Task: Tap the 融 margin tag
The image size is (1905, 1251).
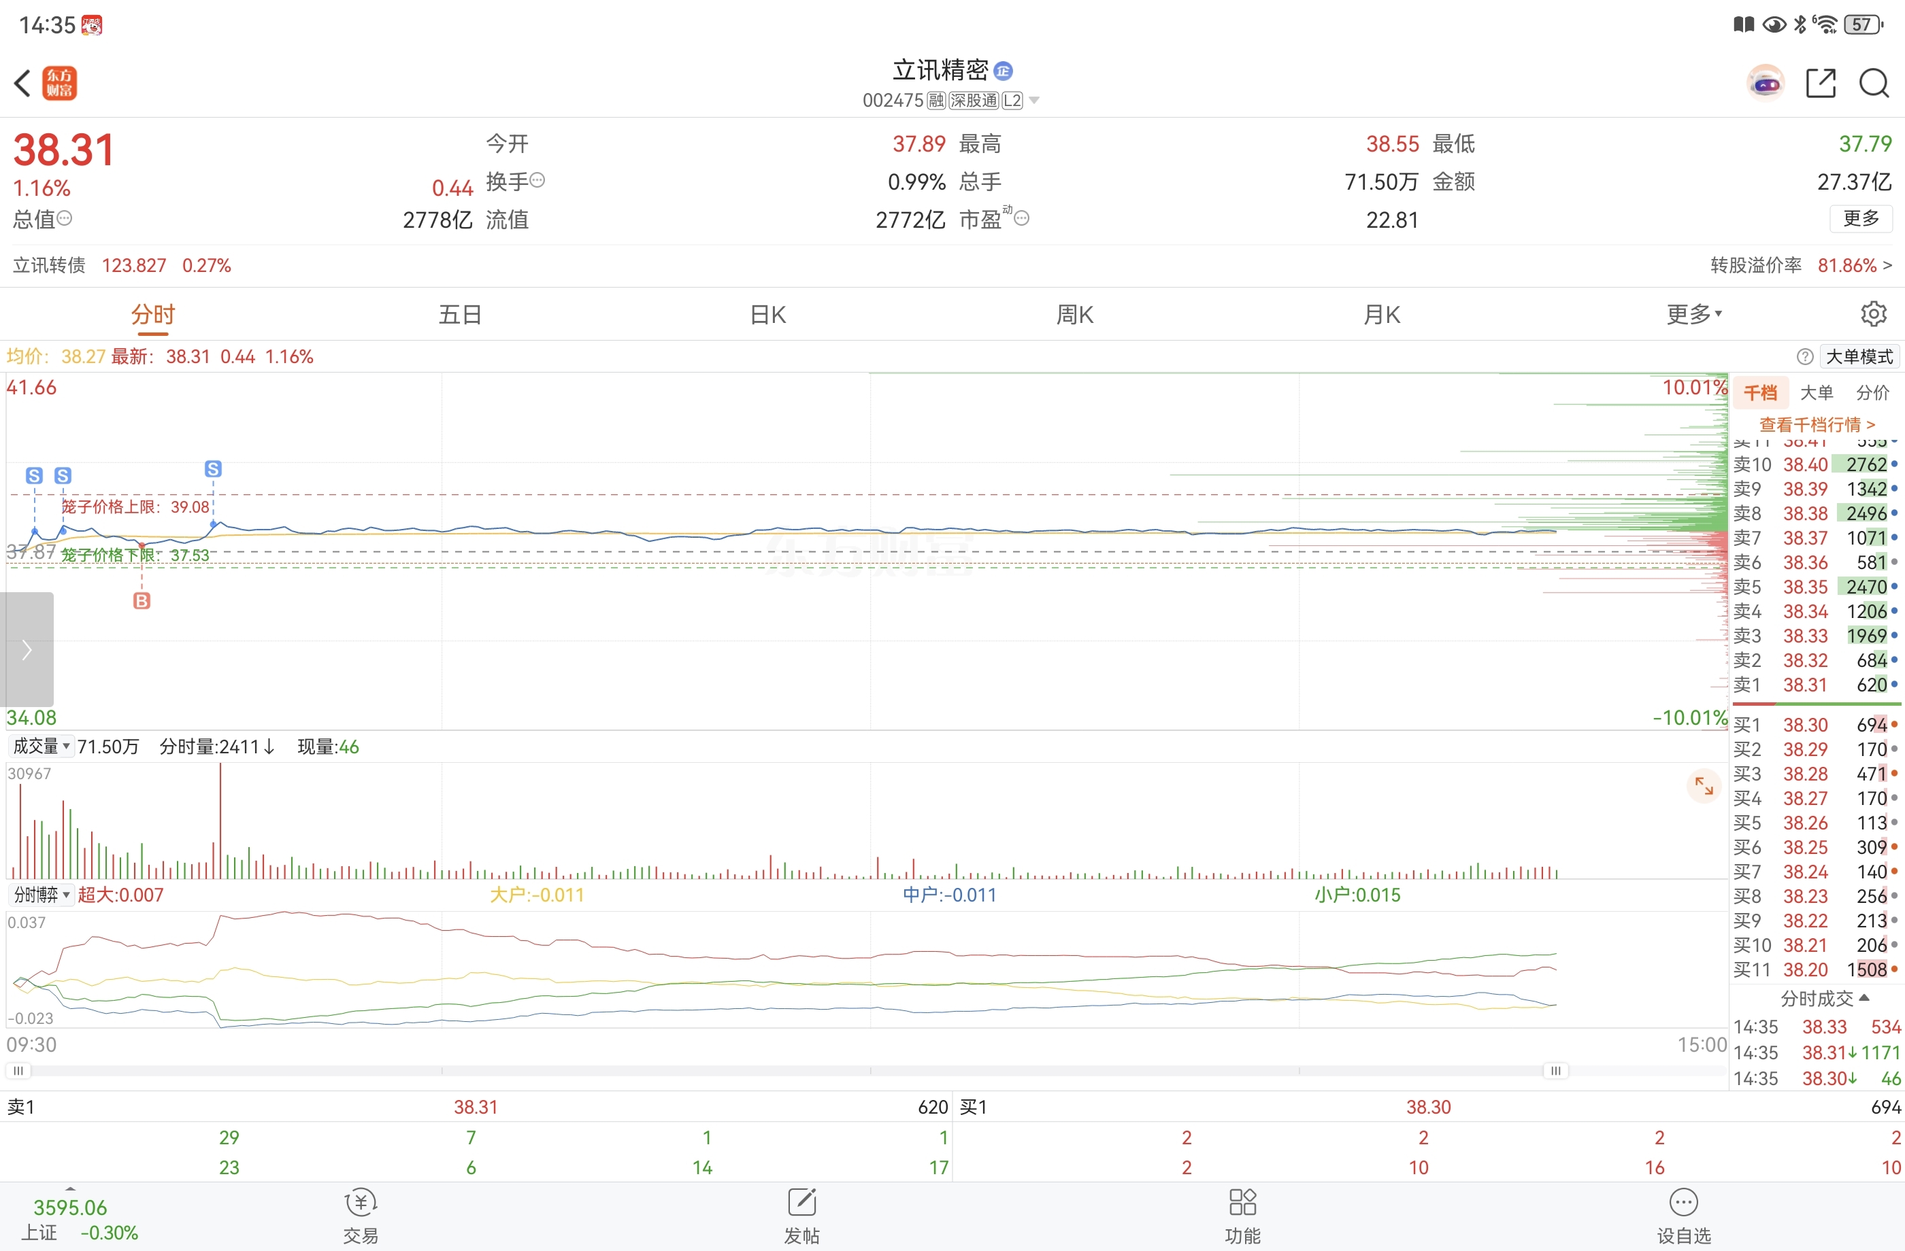Action: pos(936,101)
